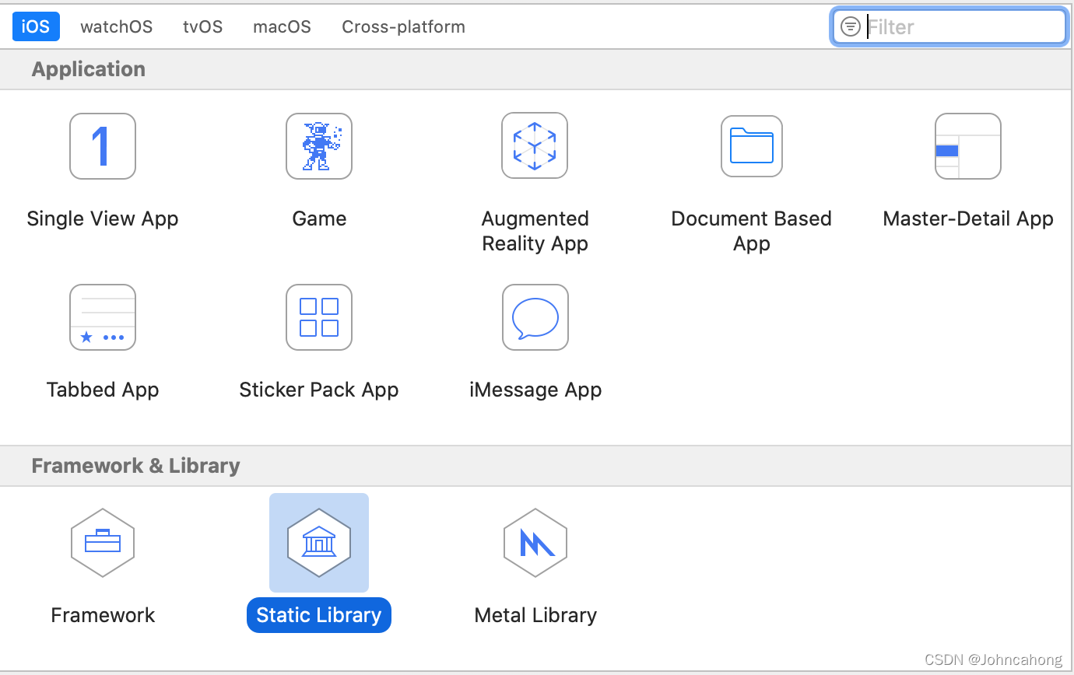Viewport: 1074px width, 675px height.
Task: Select the iOS tab
Action: (x=36, y=26)
